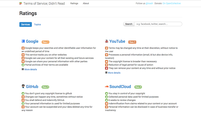The height and width of the screenshot is (113, 201).
Task: Click the Class C badge beside Google
Action: click(x=45, y=42)
